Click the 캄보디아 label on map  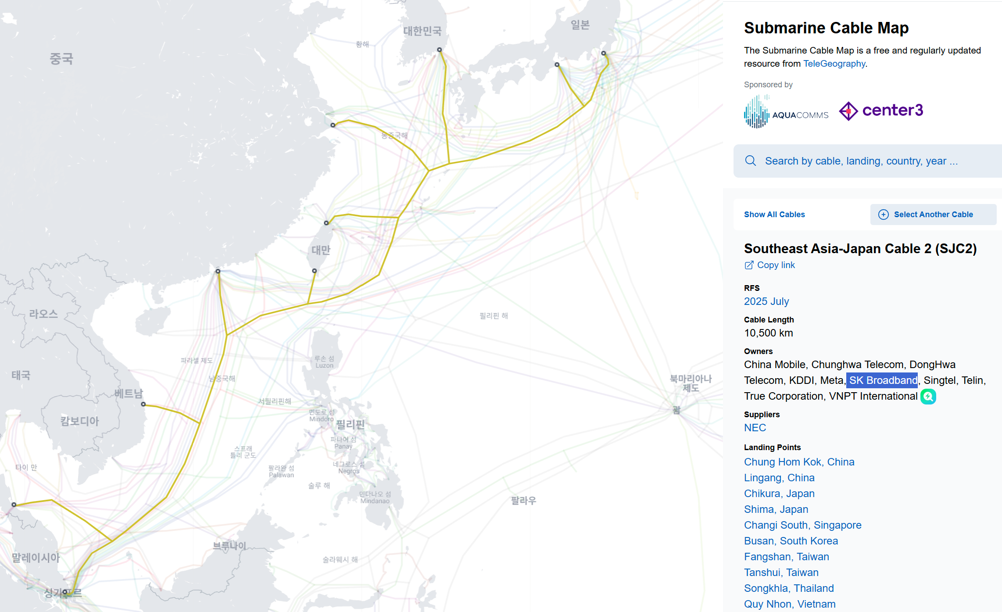tap(80, 421)
